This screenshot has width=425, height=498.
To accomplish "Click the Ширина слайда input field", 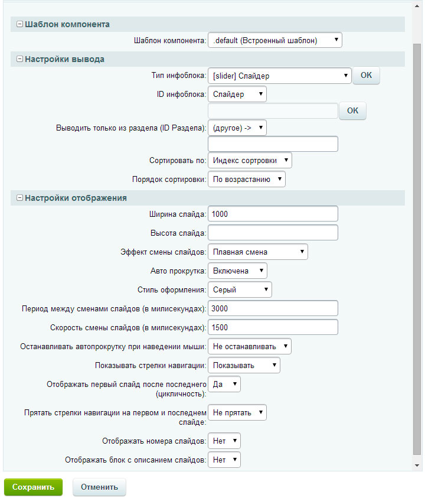I will point(273,213).
